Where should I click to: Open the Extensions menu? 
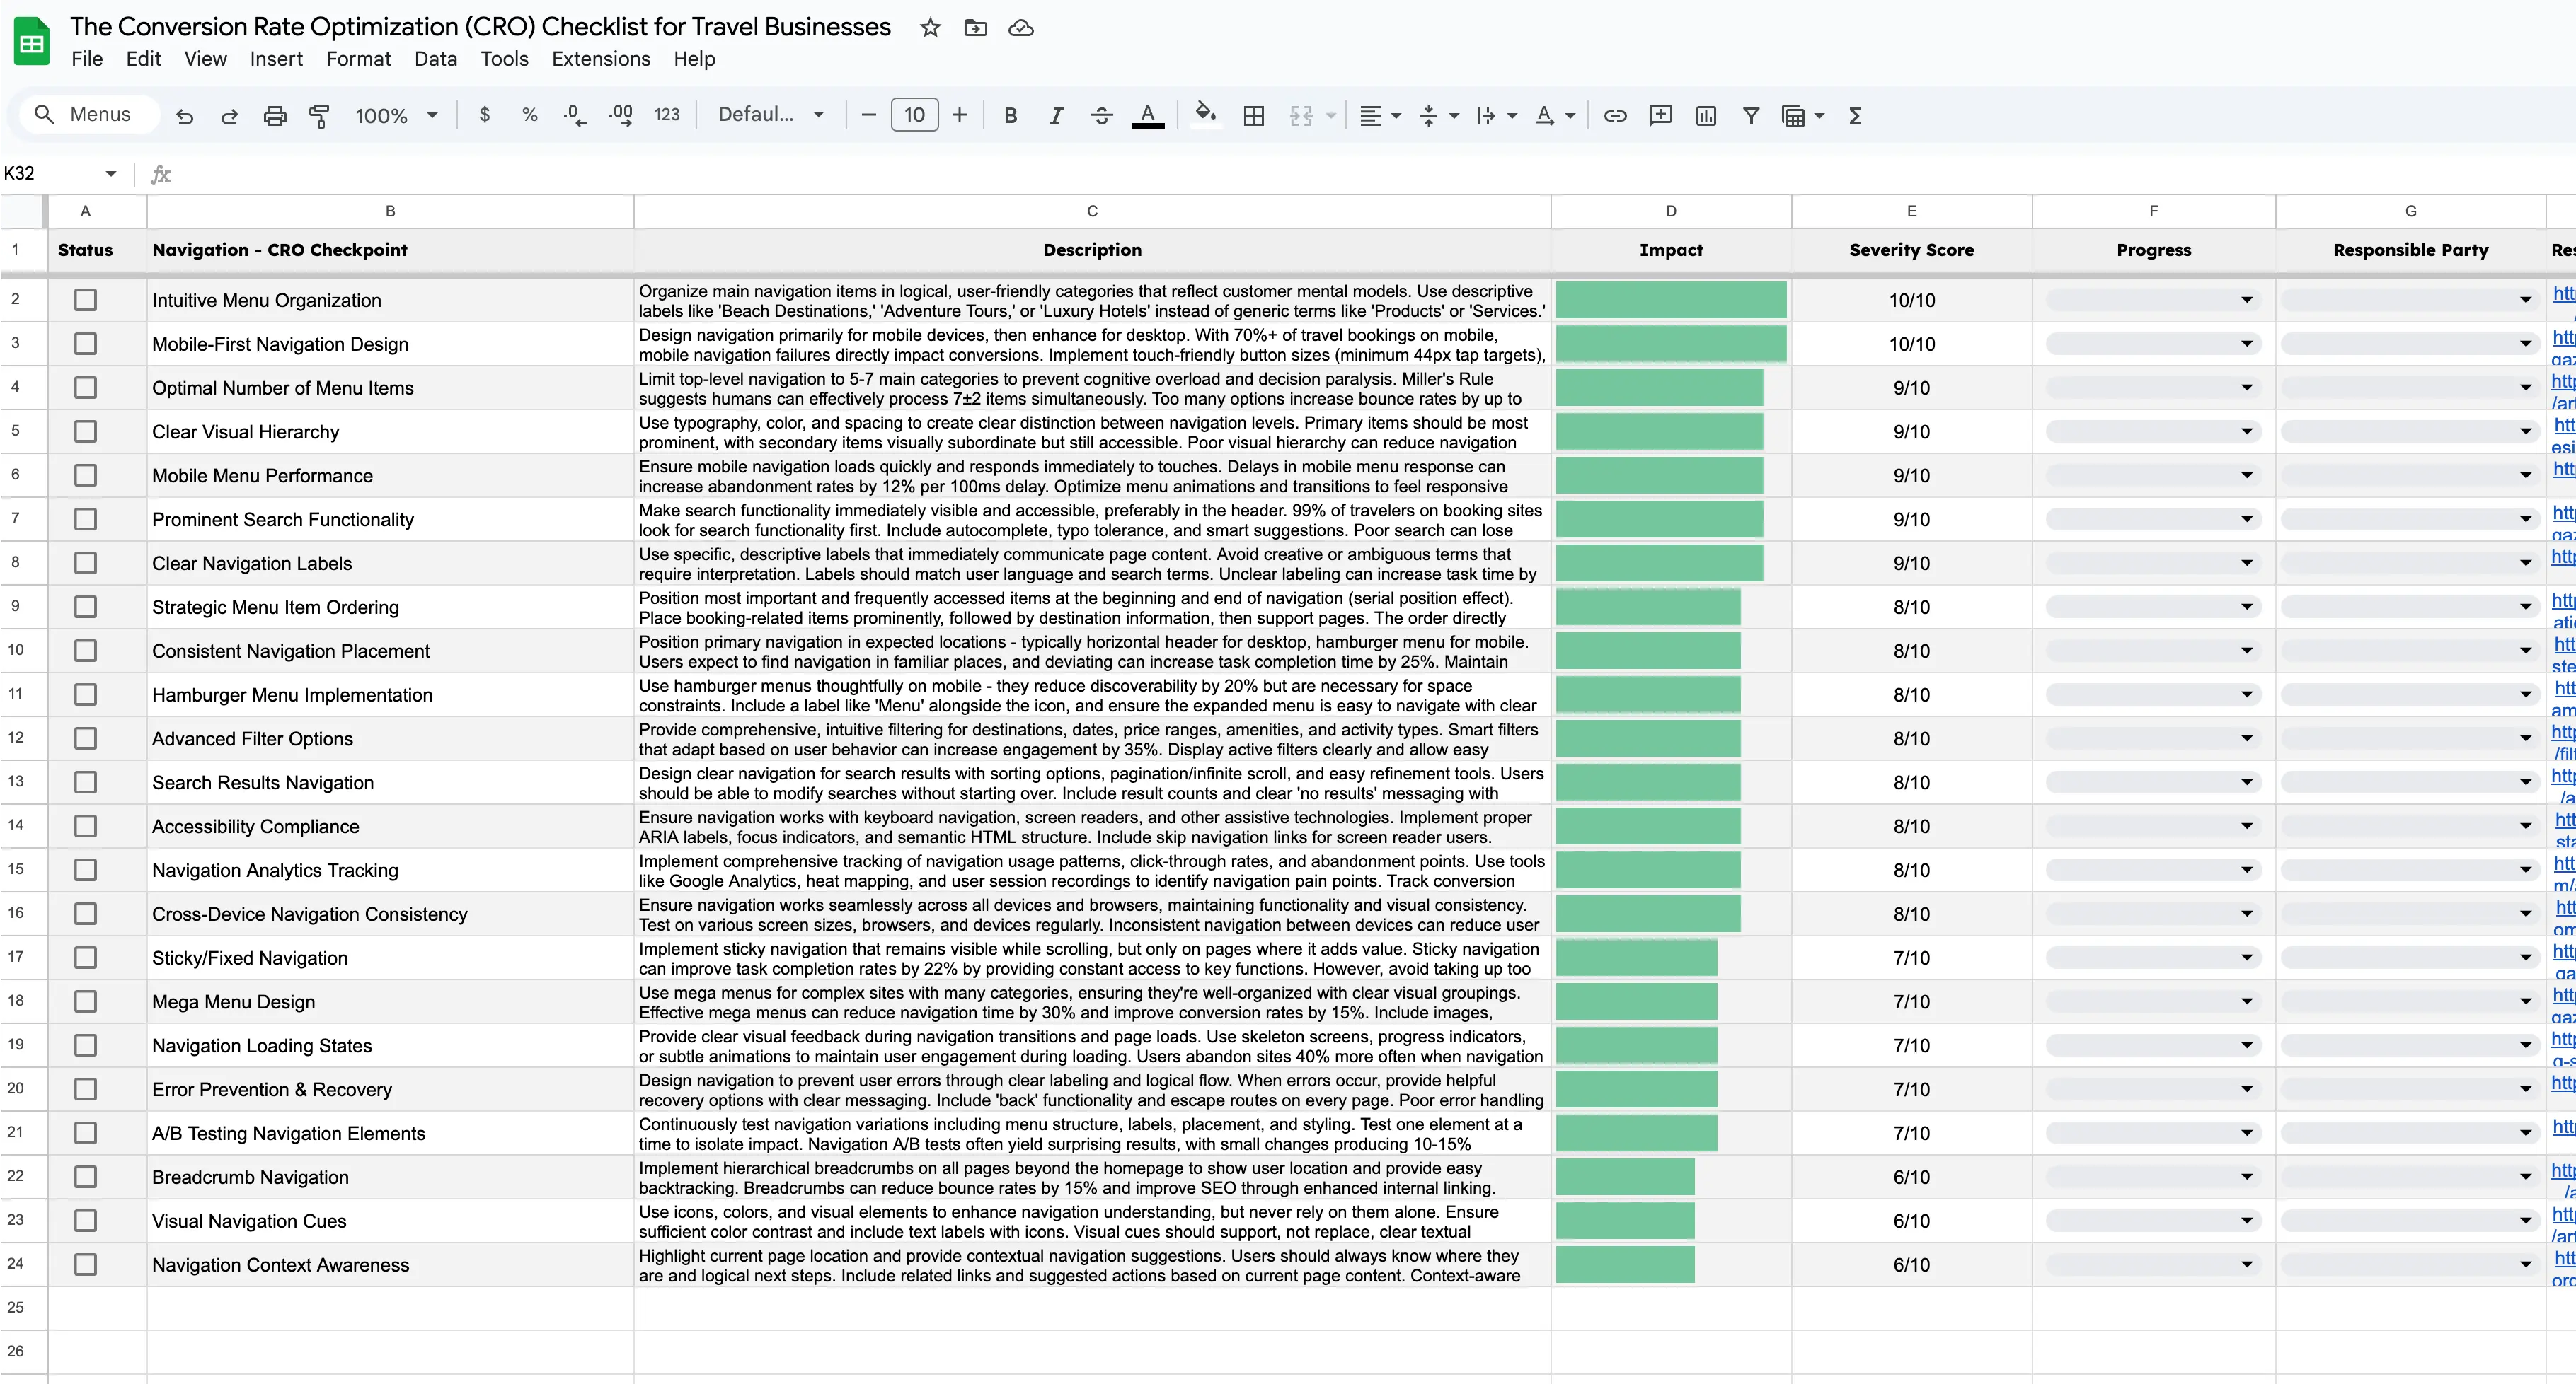tap(600, 59)
